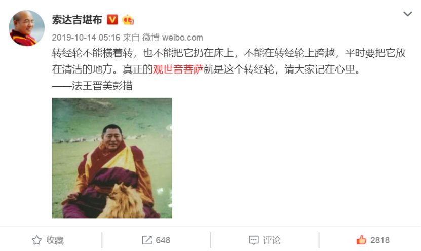Click the star favorite icon
Image resolution: width=421 pixels, height=251 pixels.
37,240
